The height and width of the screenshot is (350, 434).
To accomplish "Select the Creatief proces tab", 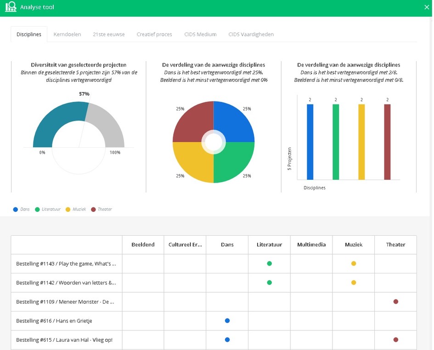I will (154, 34).
